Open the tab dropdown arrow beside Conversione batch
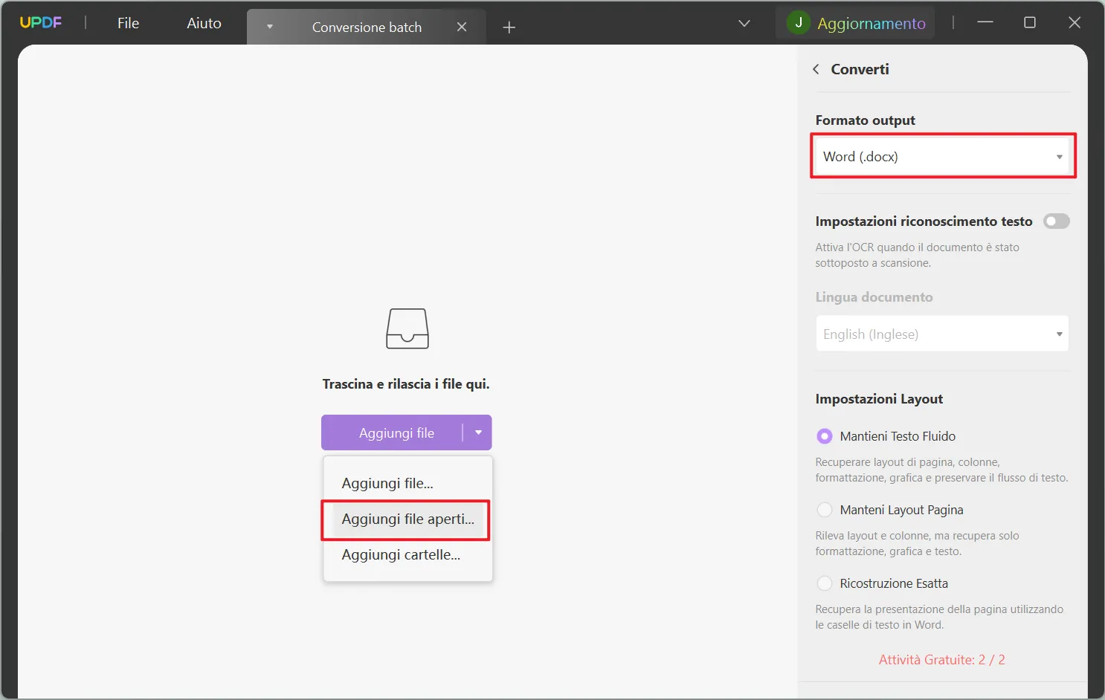 pos(270,27)
